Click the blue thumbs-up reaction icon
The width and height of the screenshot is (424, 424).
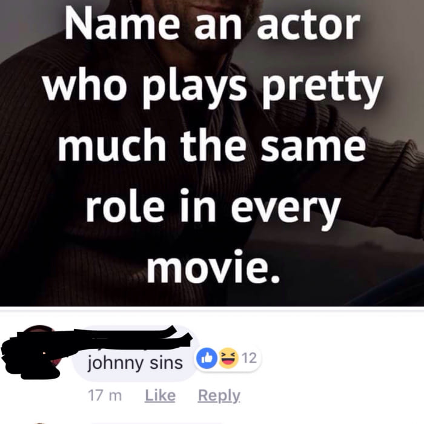coord(207,358)
